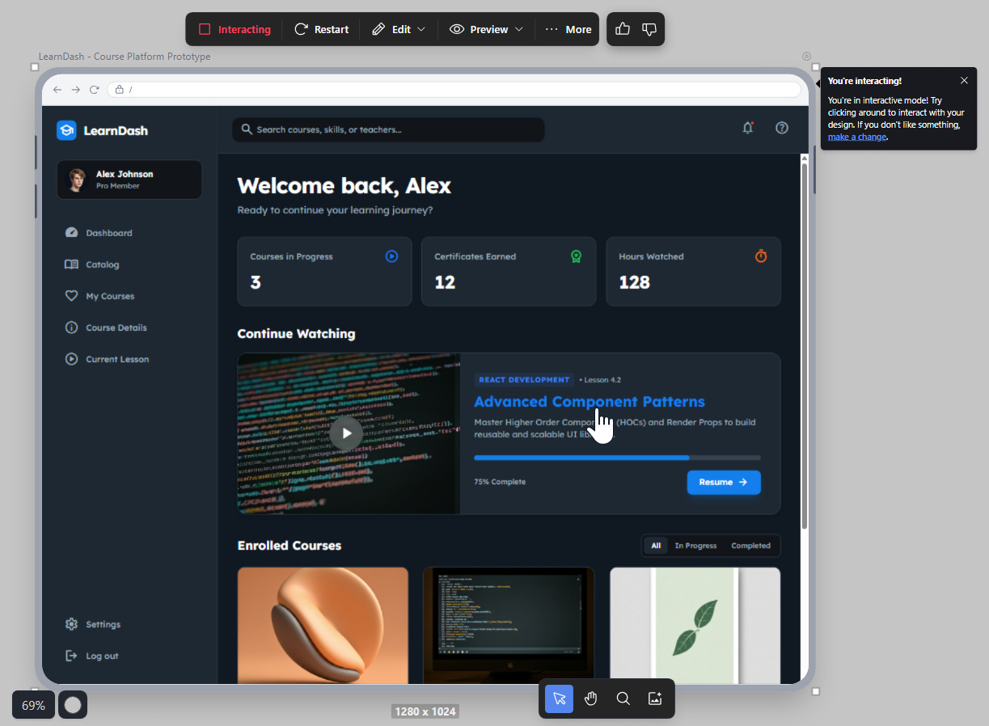This screenshot has width=989, height=726.
Task: Open the 69% zoom level control
Action: point(33,705)
